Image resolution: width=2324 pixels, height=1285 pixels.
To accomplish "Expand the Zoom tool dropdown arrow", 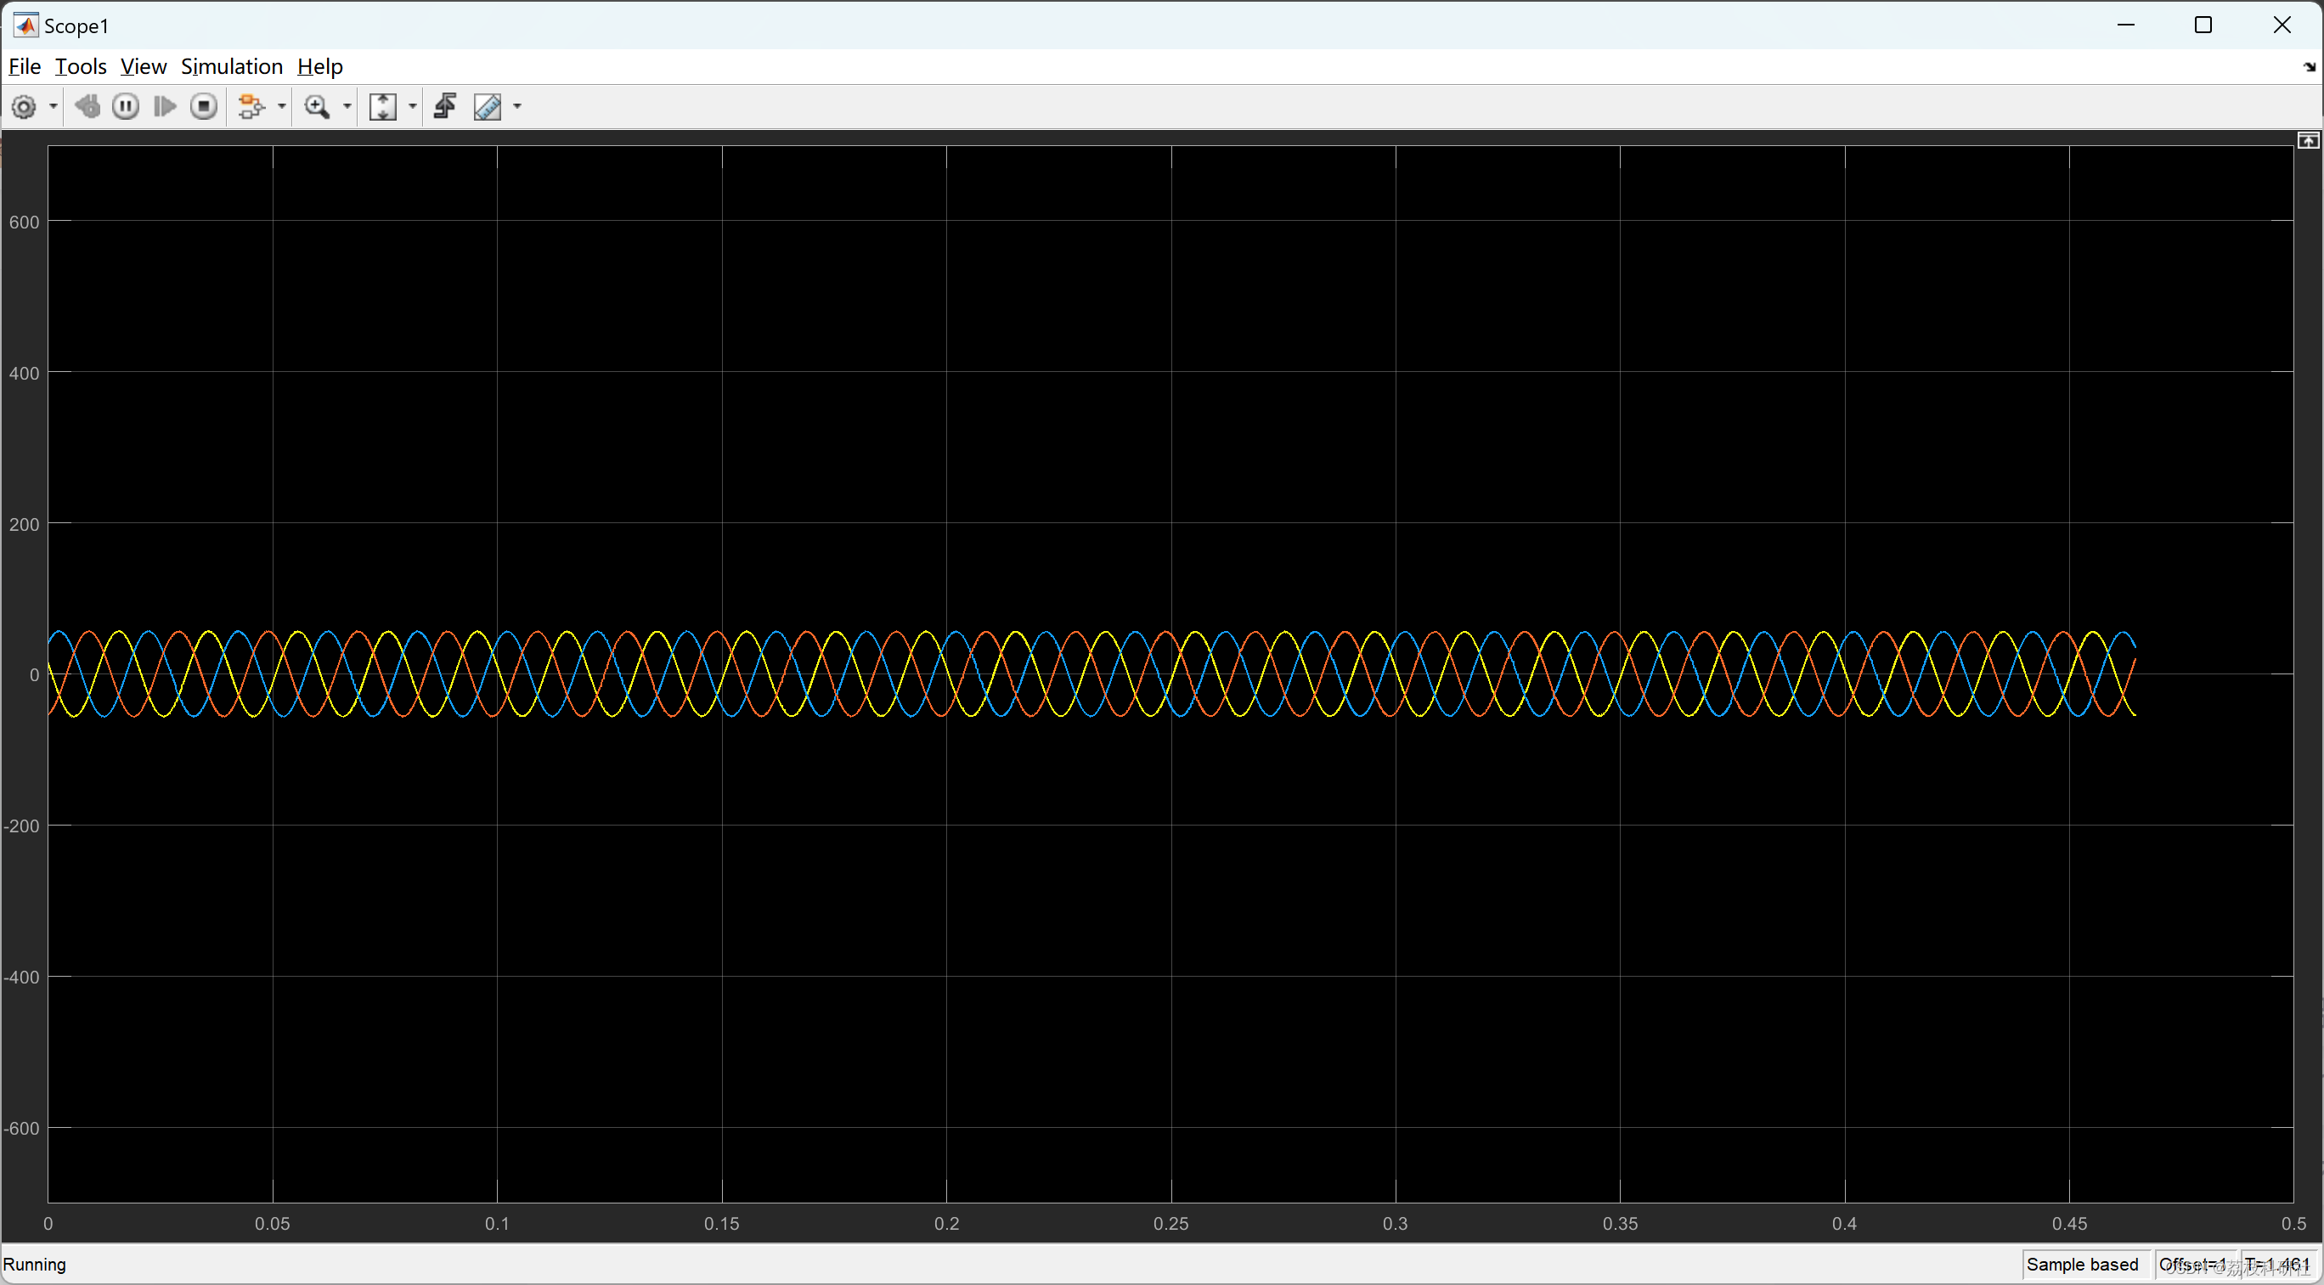I will pyautogui.click(x=347, y=106).
